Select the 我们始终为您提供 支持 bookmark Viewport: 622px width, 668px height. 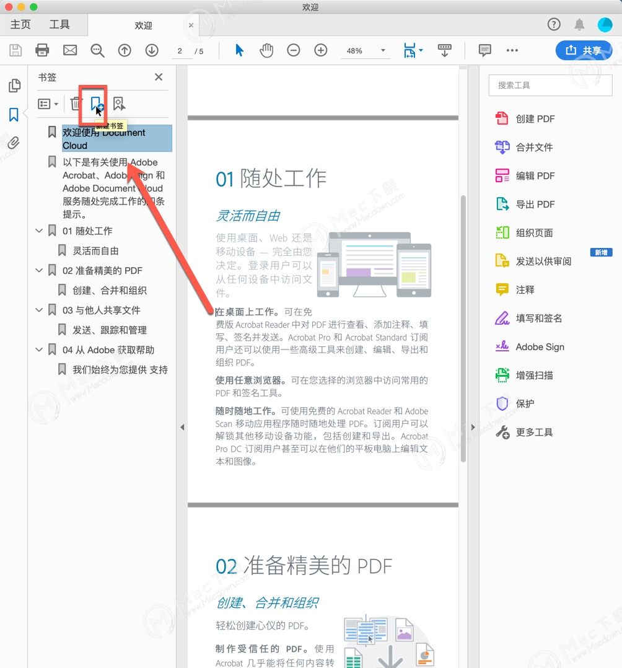point(120,370)
